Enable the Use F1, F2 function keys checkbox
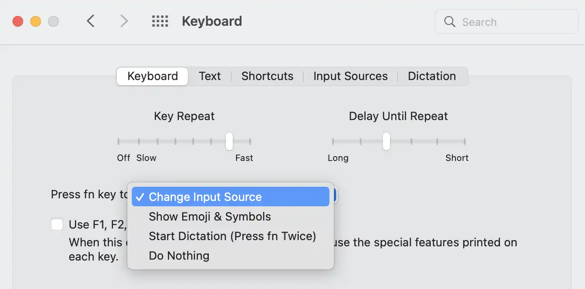The width and height of the screenshot is (585, 289). (57, 224)
